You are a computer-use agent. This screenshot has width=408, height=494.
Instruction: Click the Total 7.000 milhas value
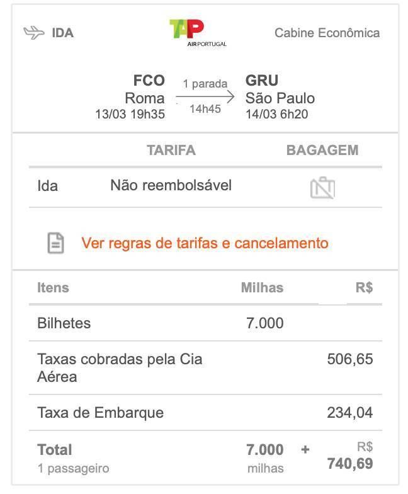[x=264, y=457]
